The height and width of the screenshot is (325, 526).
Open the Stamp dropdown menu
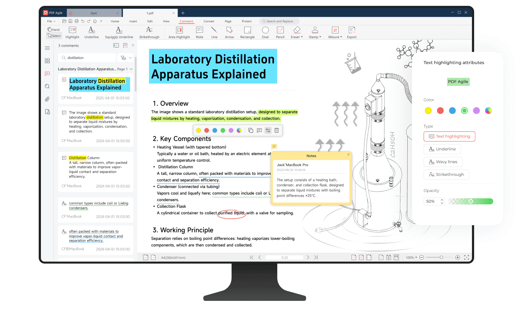(x=315, y=32)
